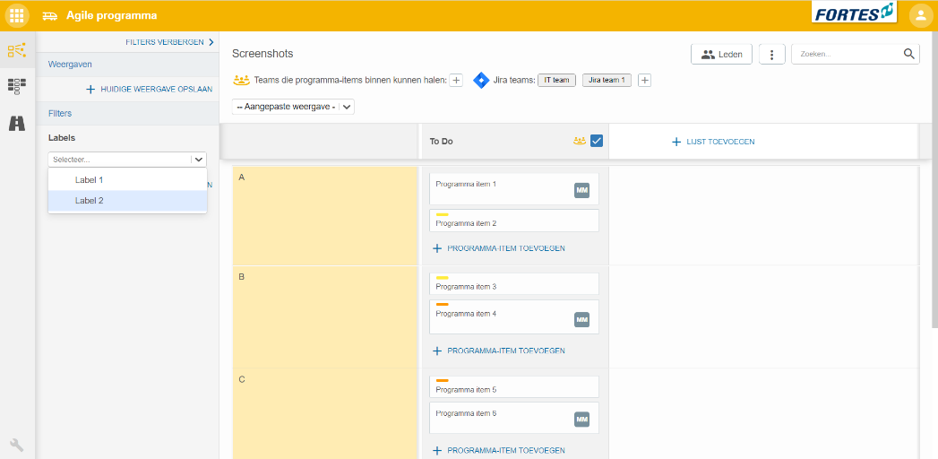
Task: Add programma-item in row A
Action: pos(499,247)
